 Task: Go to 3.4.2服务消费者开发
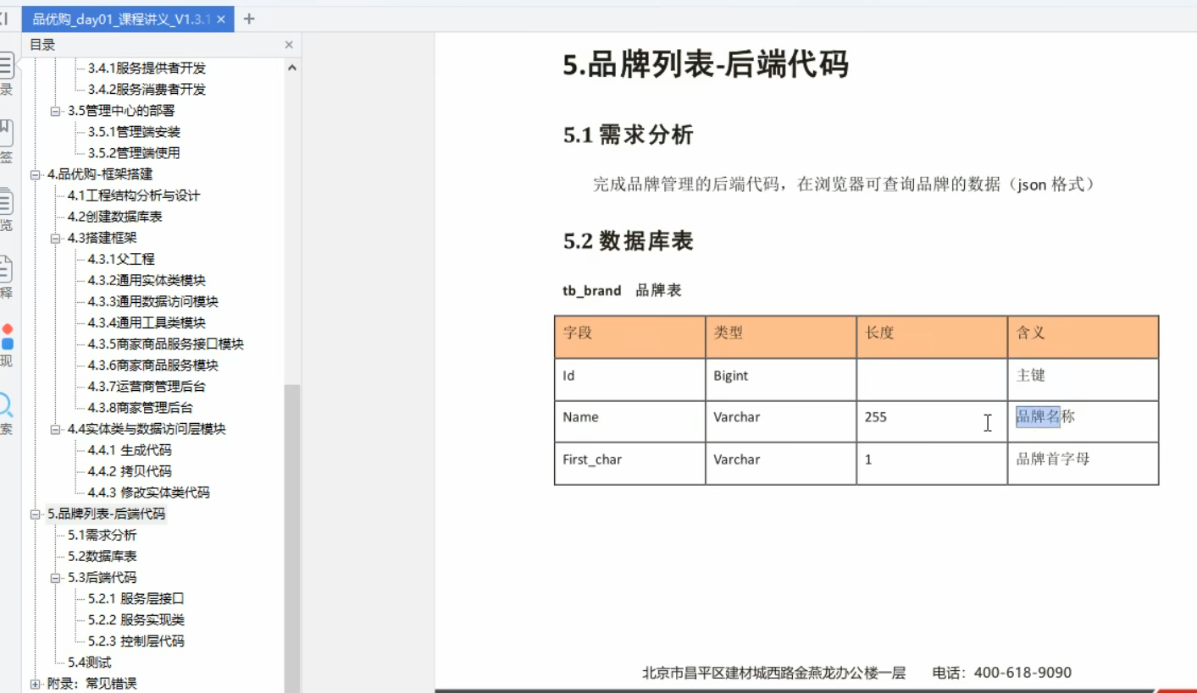pyautogui.click(x=147, y=89)
